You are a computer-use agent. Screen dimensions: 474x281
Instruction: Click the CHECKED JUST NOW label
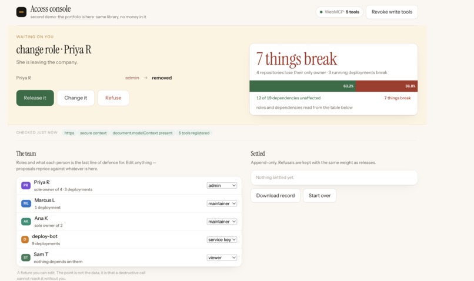pyautogui.click(x=37, y=133)
